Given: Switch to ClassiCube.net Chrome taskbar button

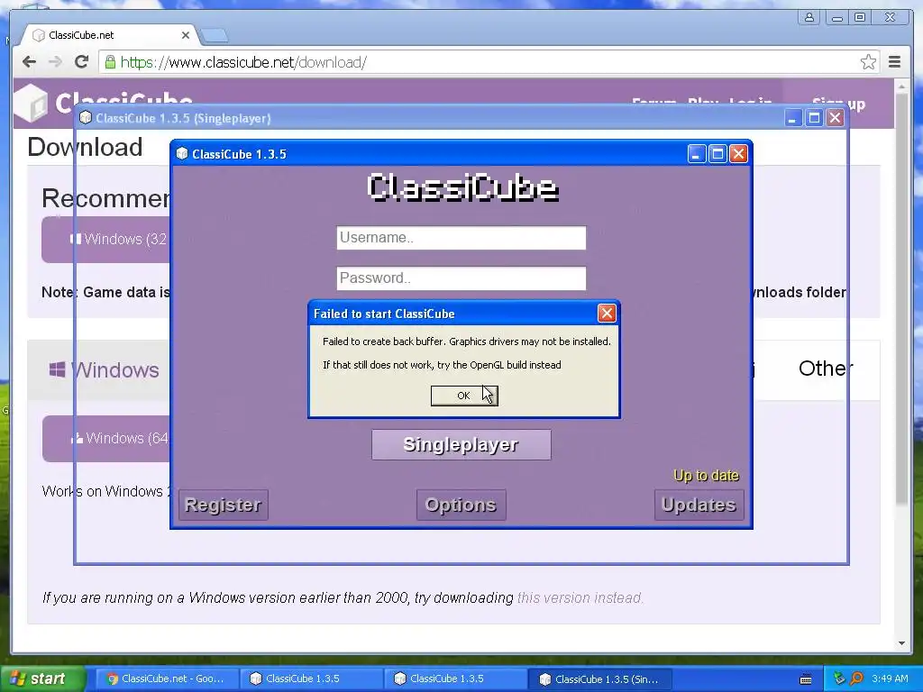Looking at the screenshot, I should click(x=166, y=678).
